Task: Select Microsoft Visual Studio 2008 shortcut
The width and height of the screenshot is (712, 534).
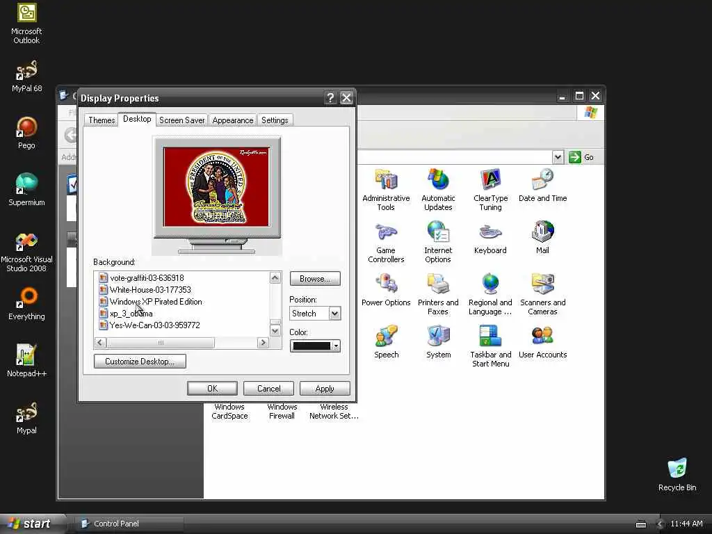Action: 26,252
